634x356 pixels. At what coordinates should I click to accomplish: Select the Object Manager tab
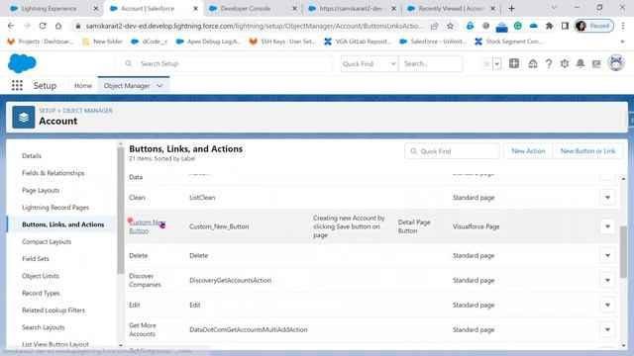pyautogui.click(x=127, y=86)
